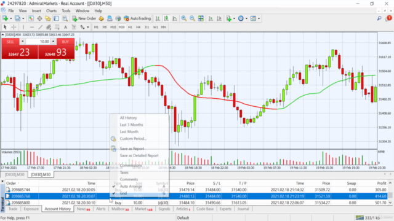
Task: Click the 10.00 volume input field
Action: [x=38, y=42]
